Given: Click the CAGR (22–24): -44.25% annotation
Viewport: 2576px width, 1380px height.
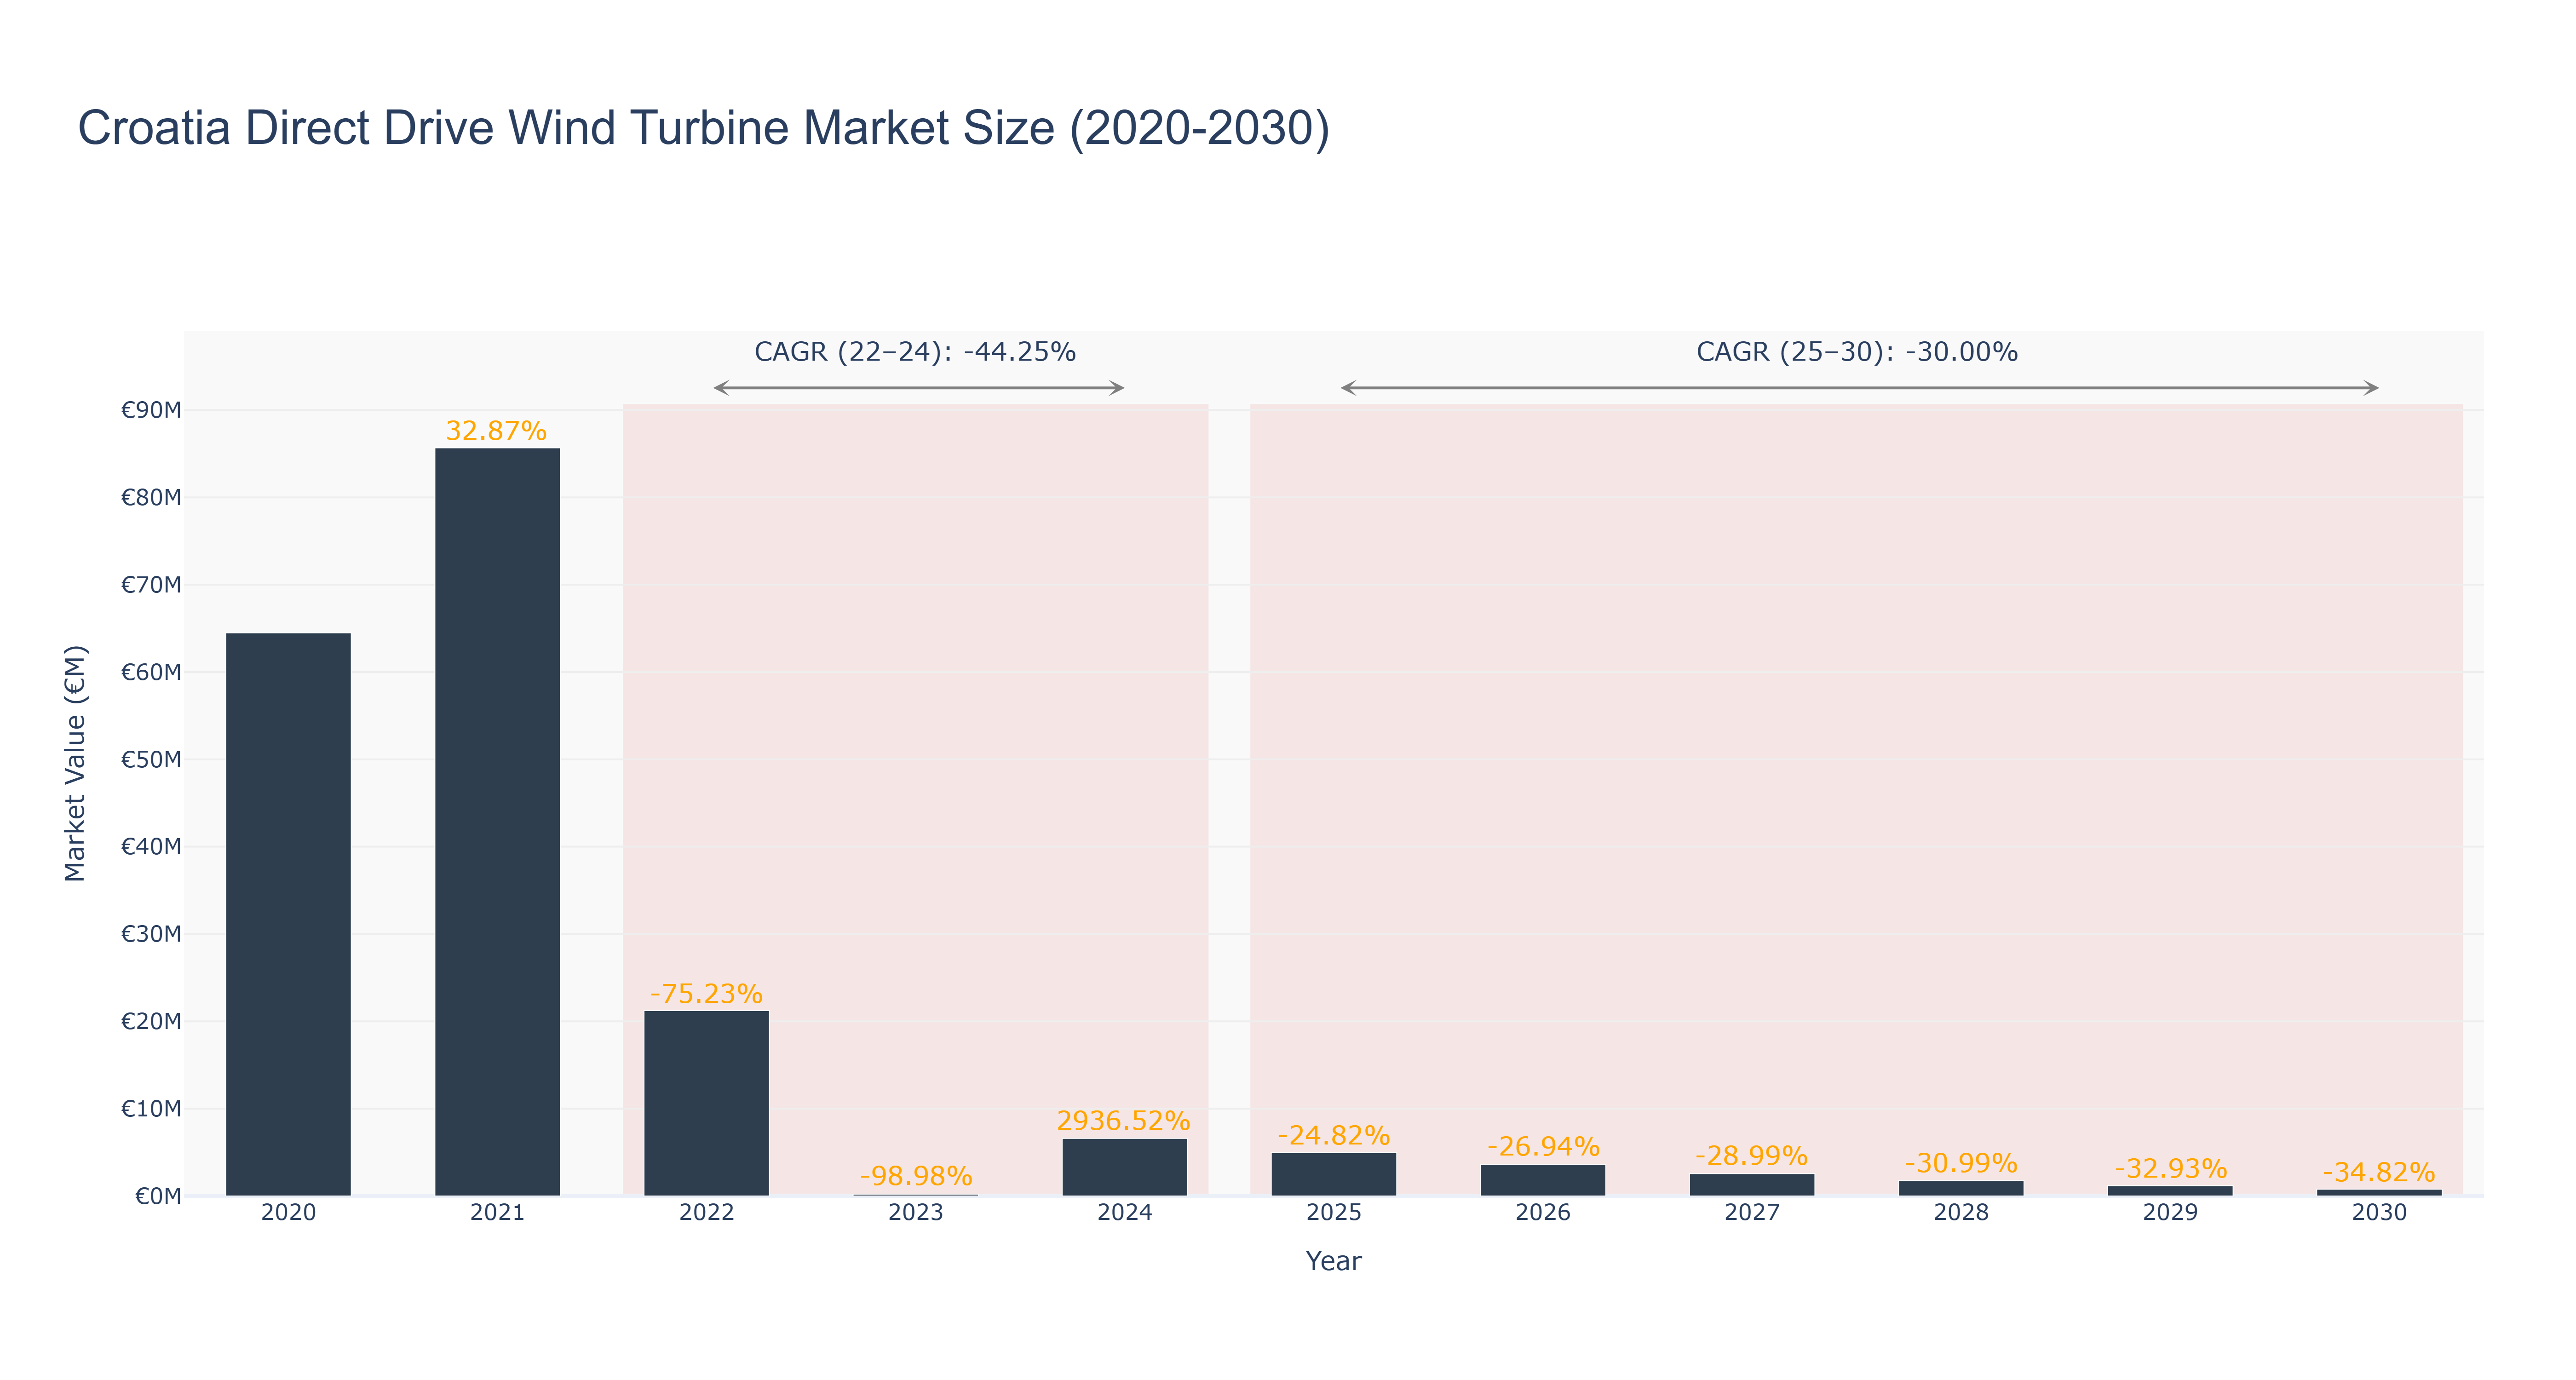Looking at the screenshot, I should pos(915,352).
